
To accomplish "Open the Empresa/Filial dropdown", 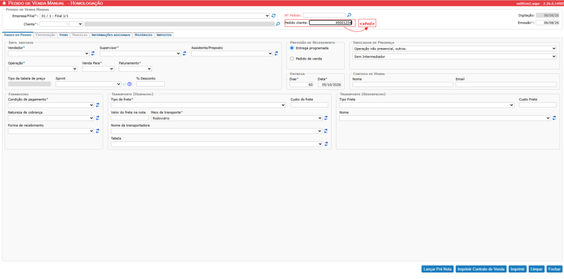I will click(155, 16).
